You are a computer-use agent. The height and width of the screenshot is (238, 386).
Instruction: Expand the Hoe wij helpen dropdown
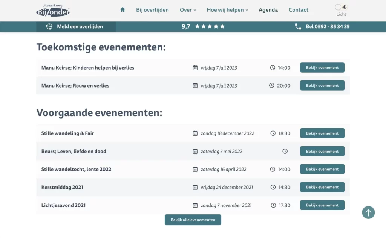(x=227, y=10)
